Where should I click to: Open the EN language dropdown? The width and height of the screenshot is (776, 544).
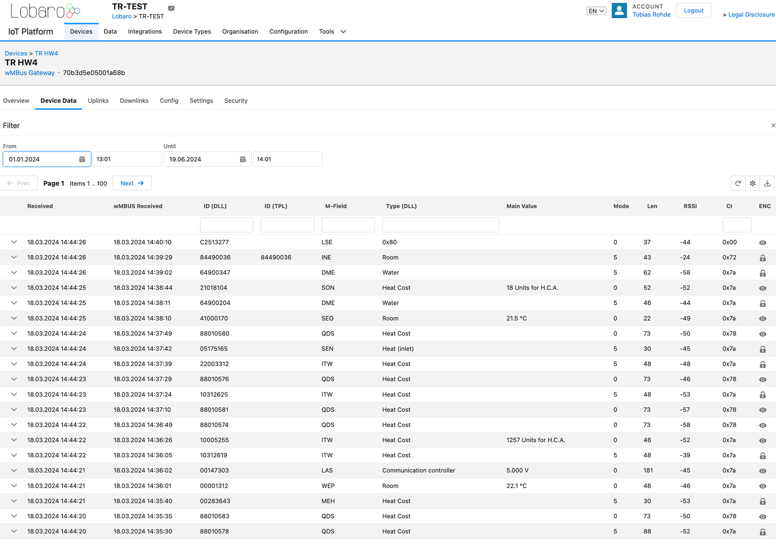[x=596, y=11]
